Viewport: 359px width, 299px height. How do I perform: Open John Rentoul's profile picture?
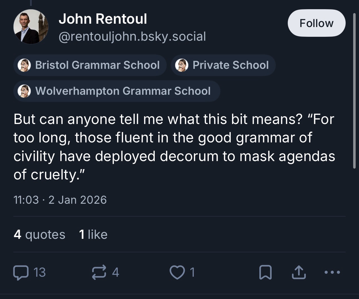[x=31, y=27]
